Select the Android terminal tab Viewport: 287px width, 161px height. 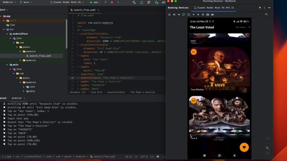coord(17,98)
